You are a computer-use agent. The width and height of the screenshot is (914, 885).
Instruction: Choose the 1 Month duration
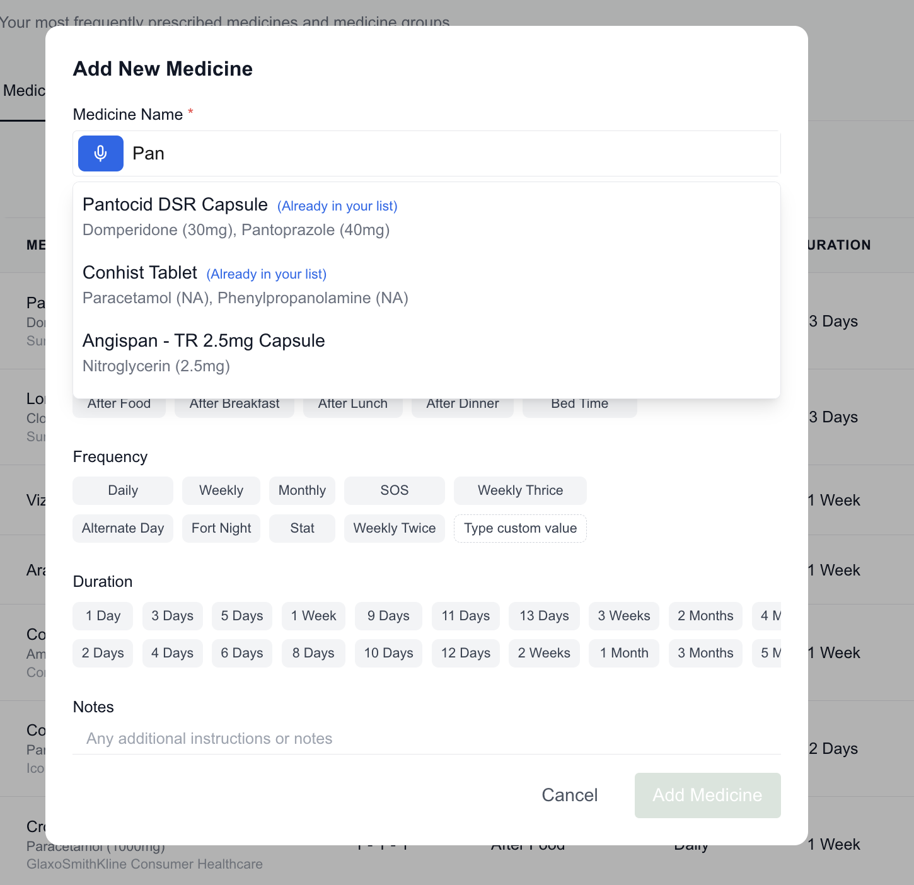(x=623, y=653)
